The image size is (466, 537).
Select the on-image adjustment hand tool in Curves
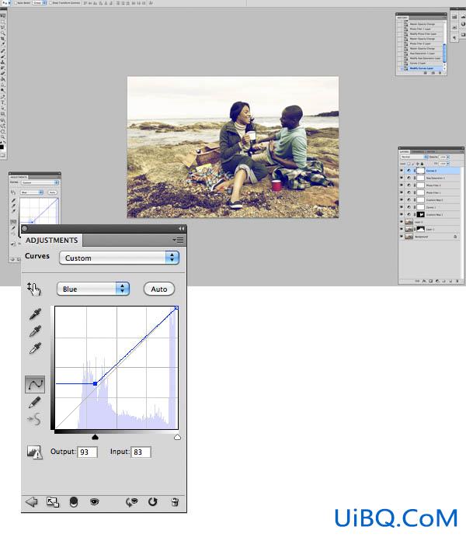[x=34, y=289]
